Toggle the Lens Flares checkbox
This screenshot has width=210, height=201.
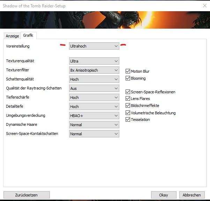[x=128, y=99]
